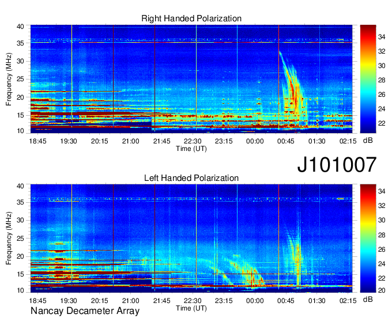This screenshot has height=318, width=392.
Task: Click the "dB" unit label of Right Handed colorbar
Action: click(x=368, y=141)
